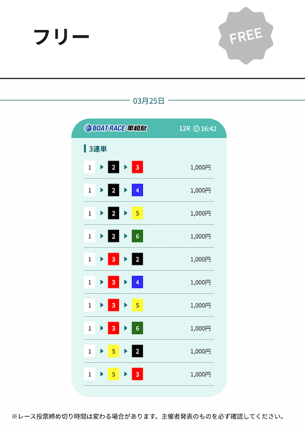Click the BOAT RACE 平和島 logo
Image resolution: width=305 pixels, height=426 pixels.
point(115,128)
